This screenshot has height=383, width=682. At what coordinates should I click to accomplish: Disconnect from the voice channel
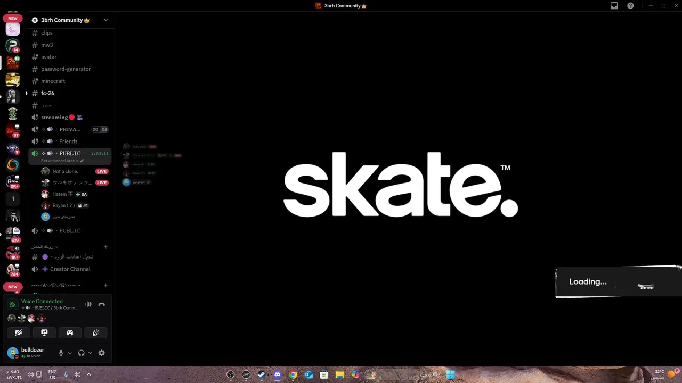[101, 305]
